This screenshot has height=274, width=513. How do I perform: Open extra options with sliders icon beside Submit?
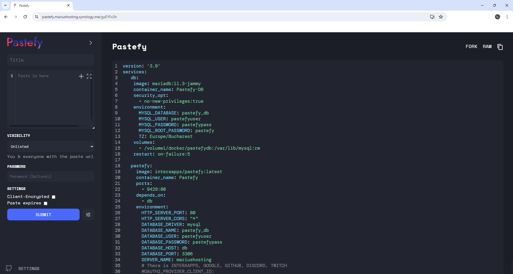coord(88,215)
